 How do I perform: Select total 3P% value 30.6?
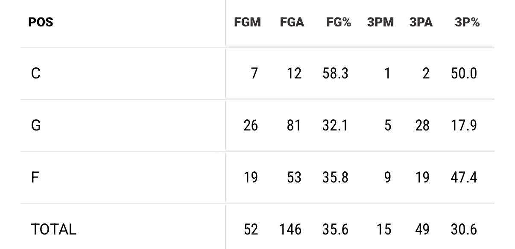click(x=464, y=229)
